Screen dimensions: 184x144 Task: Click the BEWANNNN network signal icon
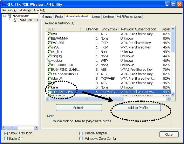pos(49,38)
